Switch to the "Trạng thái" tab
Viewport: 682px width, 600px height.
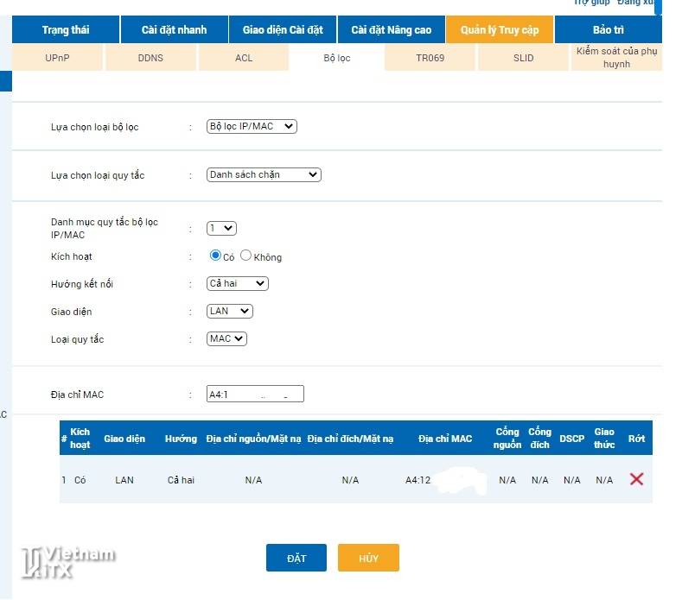(66, 30)
